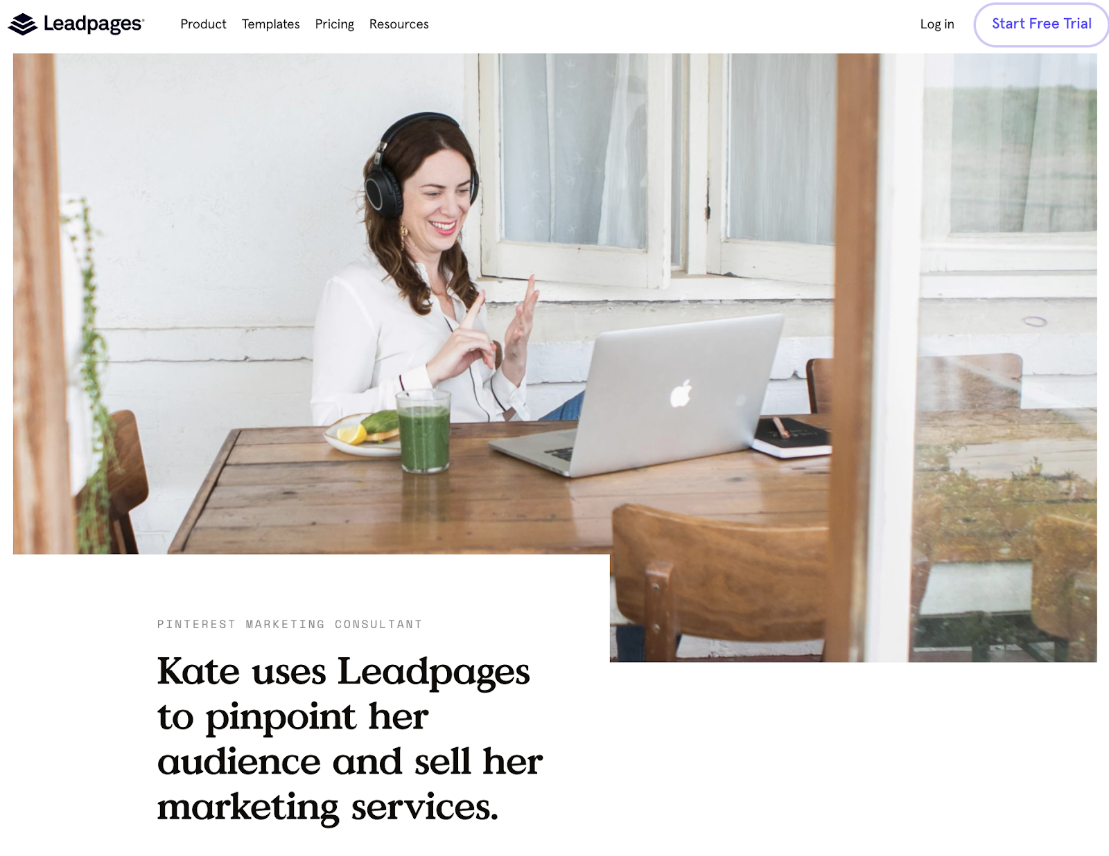Select the Pinterest Marketing Consultant label
Viewport: 1109px width, 856px height.
click(290, 624)
